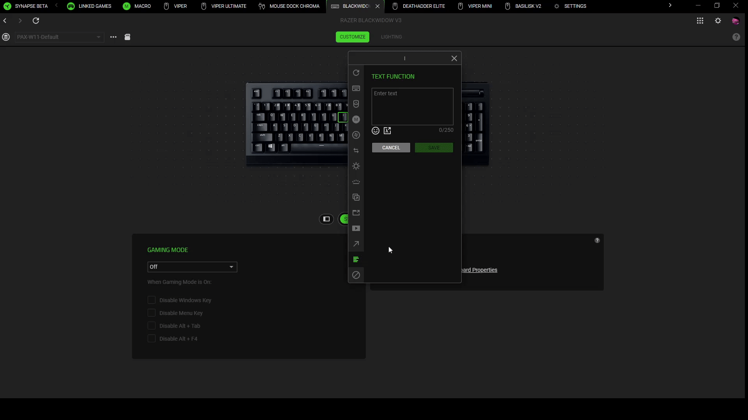Screen dimensions: 748x420
Task: Select the Switch Lighting assignment option
Action: [x=356, y=166]
